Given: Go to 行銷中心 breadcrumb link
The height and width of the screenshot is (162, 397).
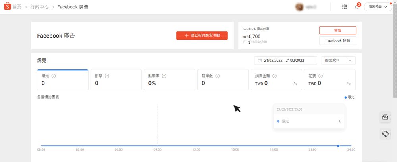Looking at the screenshot, I should (x=39, y=7).
